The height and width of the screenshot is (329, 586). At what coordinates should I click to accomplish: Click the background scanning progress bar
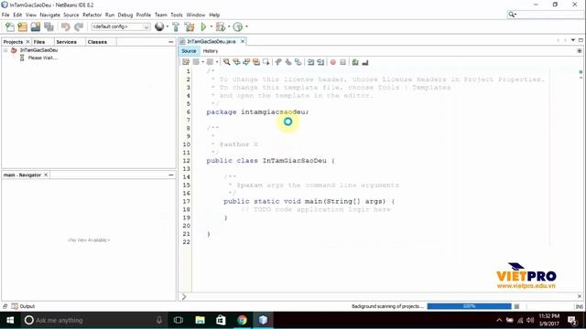click(x=469, y=306)
